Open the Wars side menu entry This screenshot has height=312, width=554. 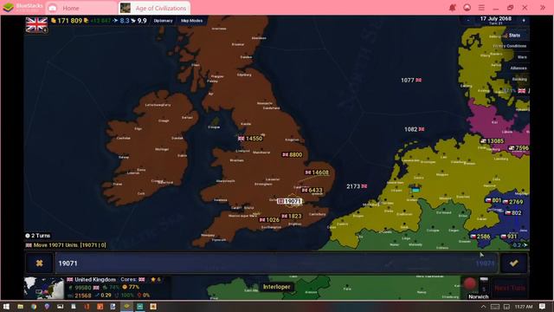pyautogui.click(x=522, y=57)
